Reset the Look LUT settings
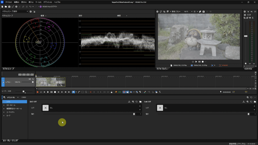This screenshot has width=258, height=145. click(251, 102)
